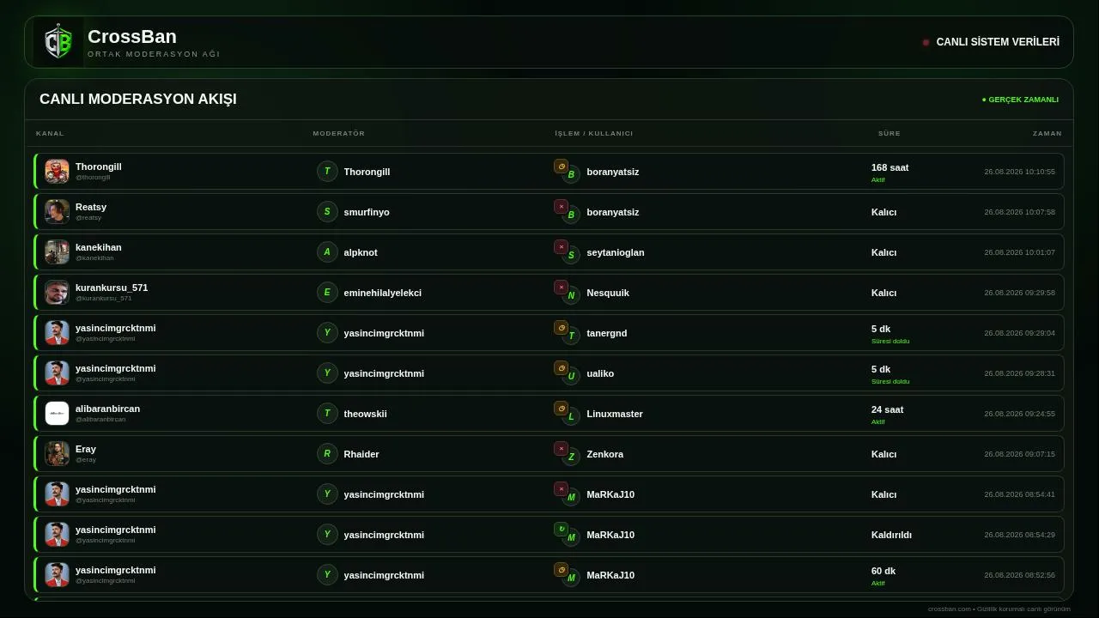Open user ualiko from the feed

coord(600,373)
